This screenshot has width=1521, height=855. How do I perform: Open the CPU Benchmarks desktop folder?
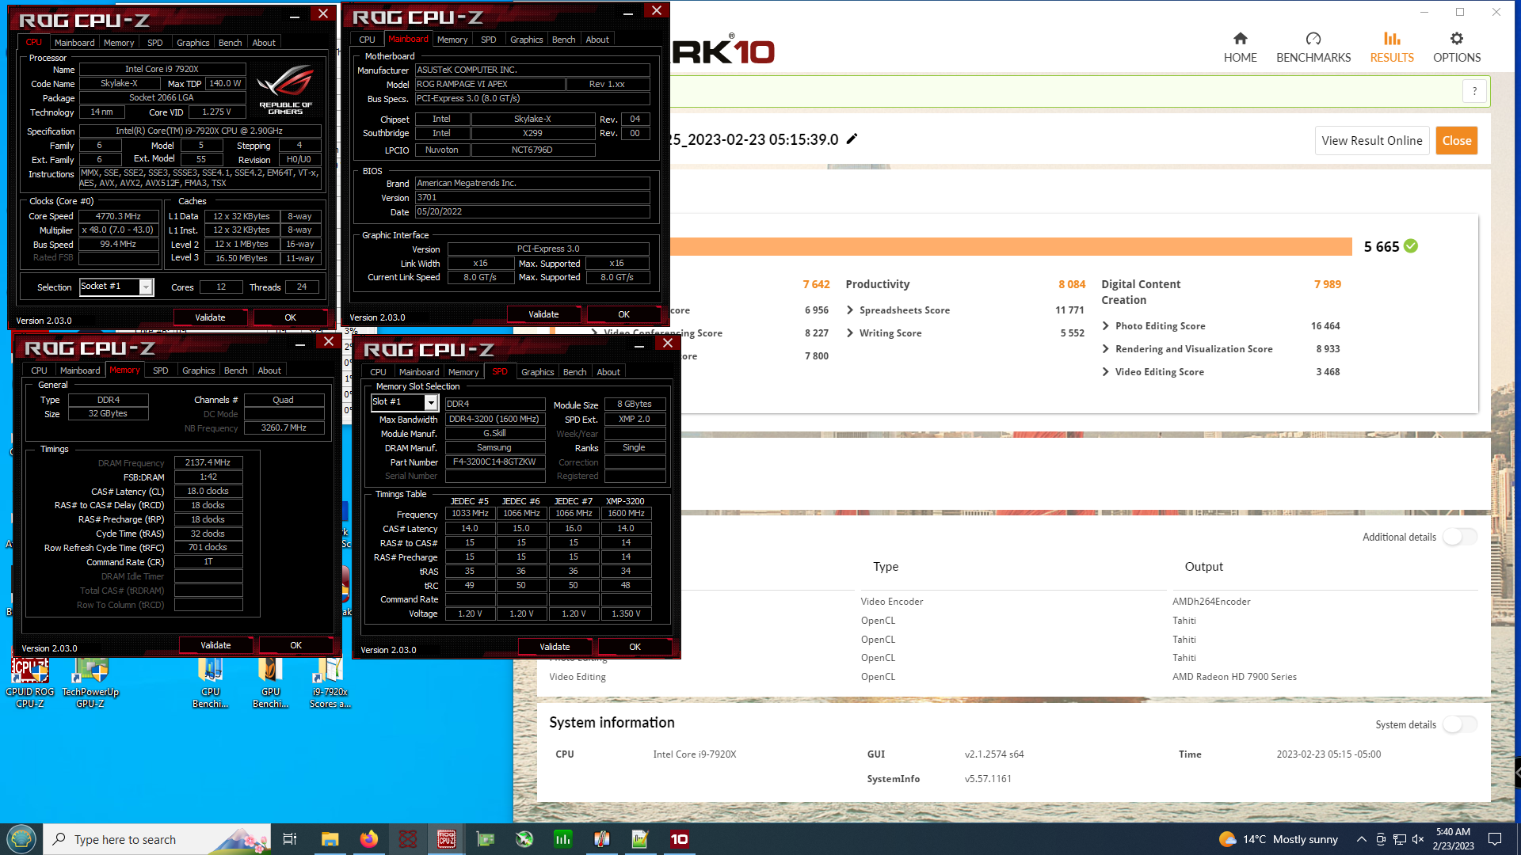(210, 682)
